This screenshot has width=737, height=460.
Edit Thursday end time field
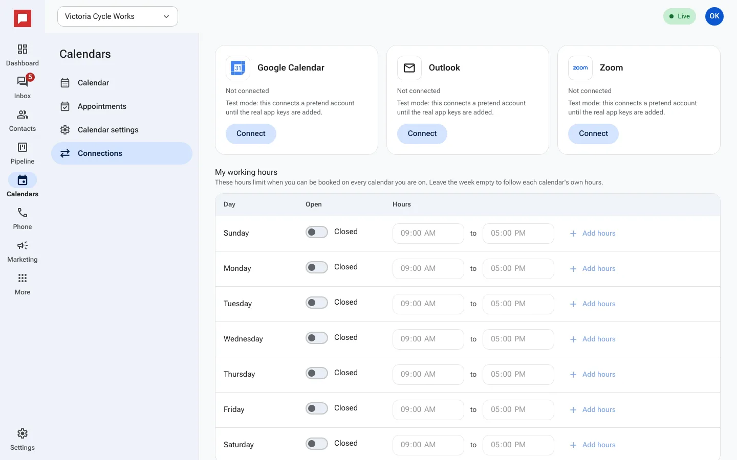click(x=518, y=375)
